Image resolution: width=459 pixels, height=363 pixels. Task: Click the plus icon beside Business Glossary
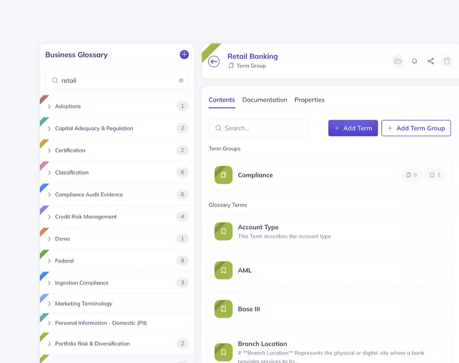pos(184,55)
